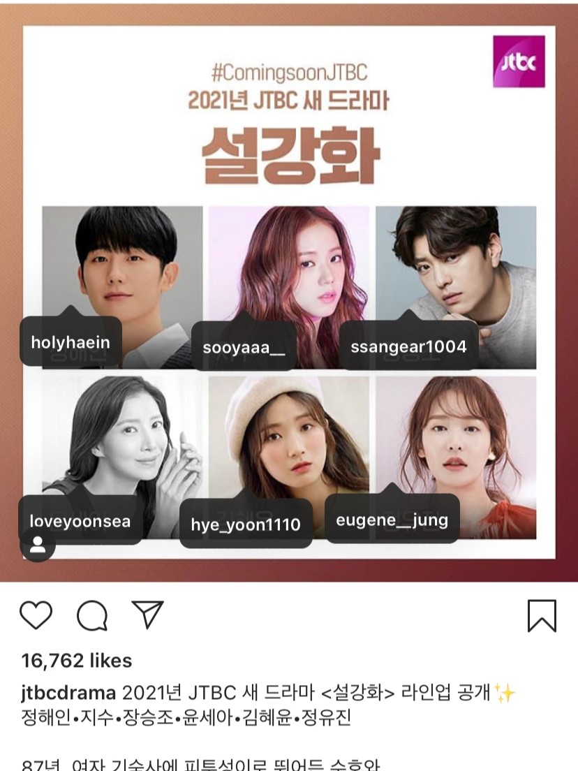This screenshot has height=771, width=578.
Task: Toggle tagged people icon on photo
Action: tap(38, 545)
